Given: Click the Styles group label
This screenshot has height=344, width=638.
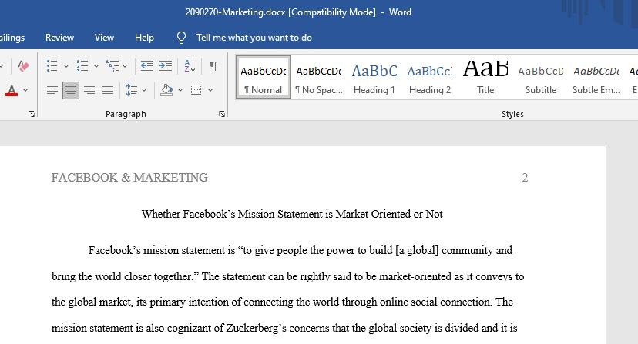Looking at the screenshot, I should [x=512, y=114].
